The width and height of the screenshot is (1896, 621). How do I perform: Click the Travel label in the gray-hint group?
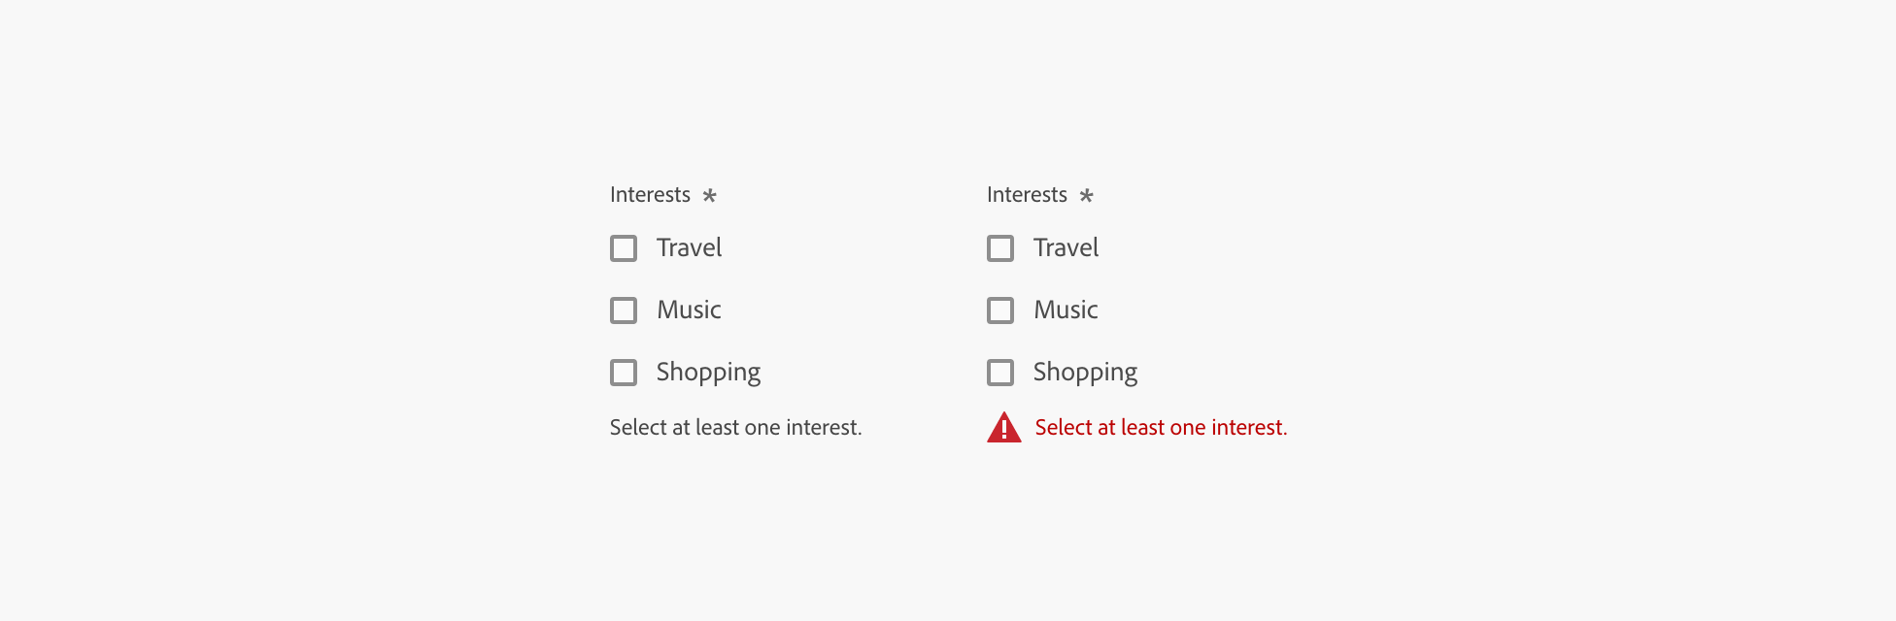coord(689,248)
